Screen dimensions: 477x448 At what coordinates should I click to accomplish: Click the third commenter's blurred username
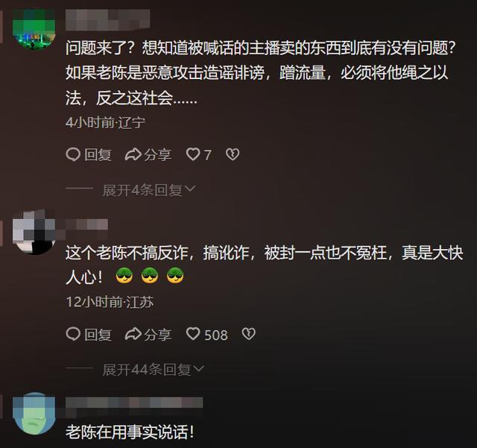[x=134, y=403]
